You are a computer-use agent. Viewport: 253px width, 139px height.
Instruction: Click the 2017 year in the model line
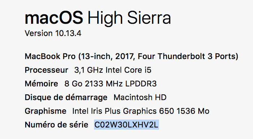[124, 57]
